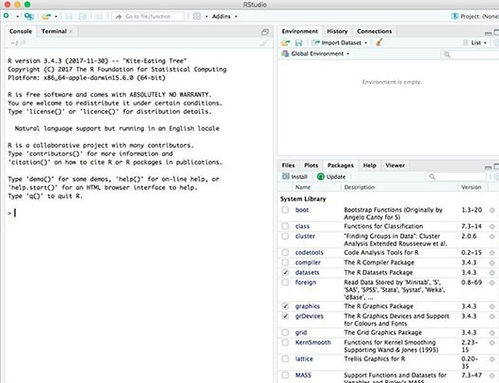
Task: Expand the recent files dropdown arrow
Action: [x=56, y=16]
